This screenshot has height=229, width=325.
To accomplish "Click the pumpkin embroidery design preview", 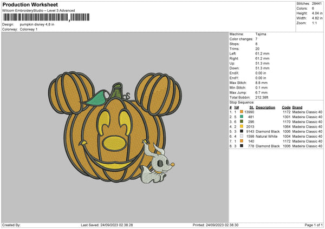I will [x=115, y=127].
